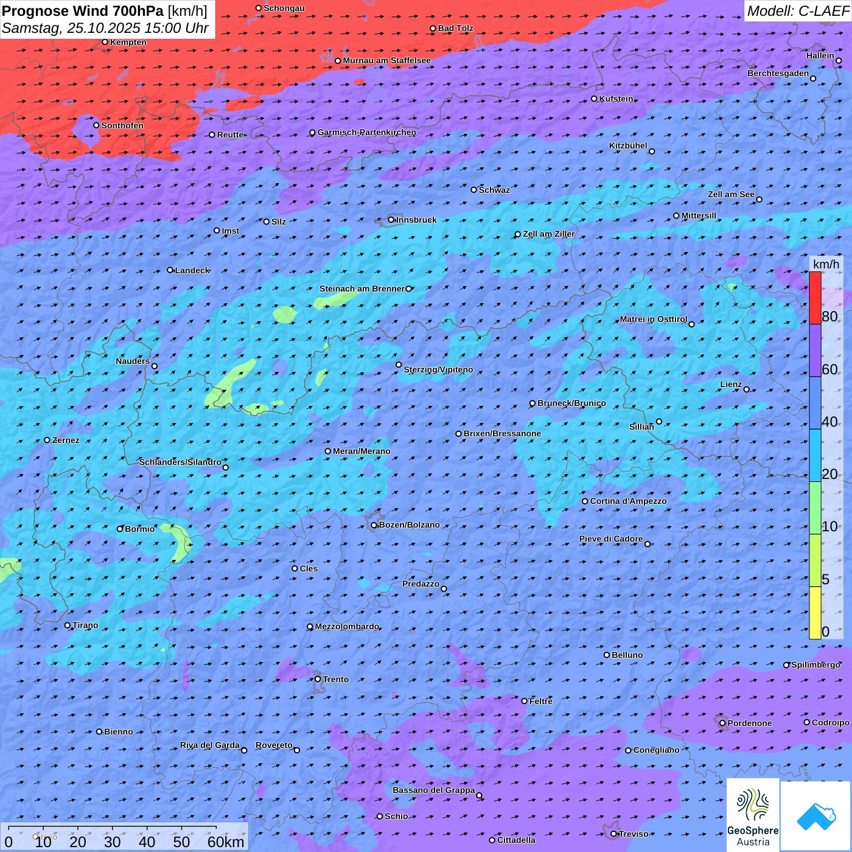Image resolution: width=852 pixels, height=852 pixels.
Task: Select the Schio label
Action: pos(397,816)
